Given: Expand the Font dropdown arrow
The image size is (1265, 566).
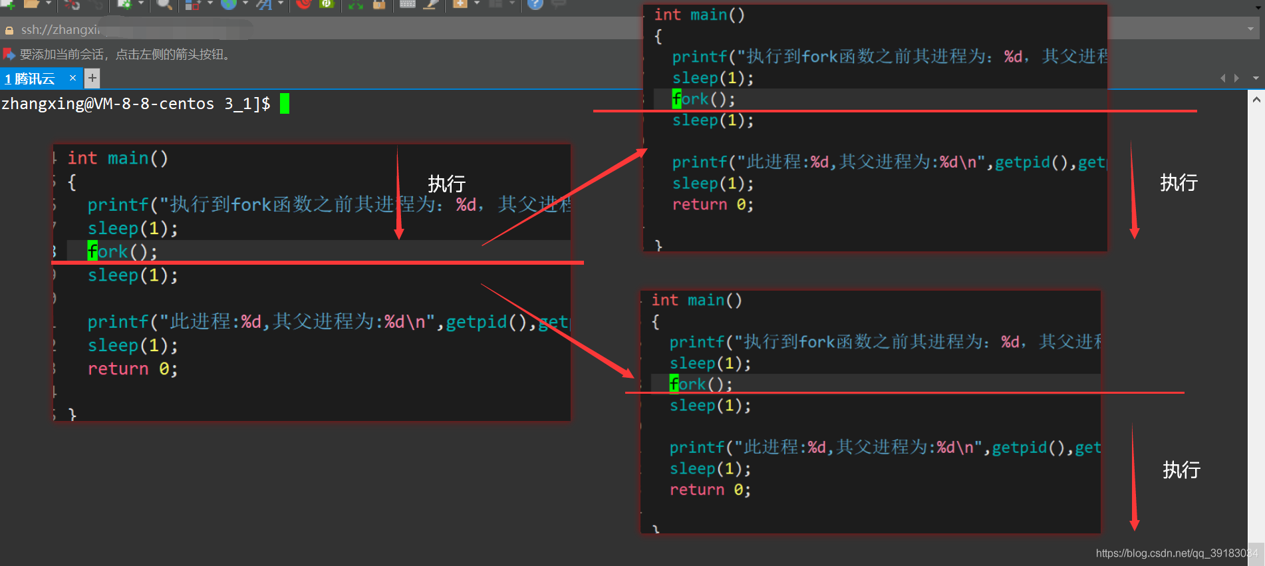Looking at the screenshot, I should point(281,4).
